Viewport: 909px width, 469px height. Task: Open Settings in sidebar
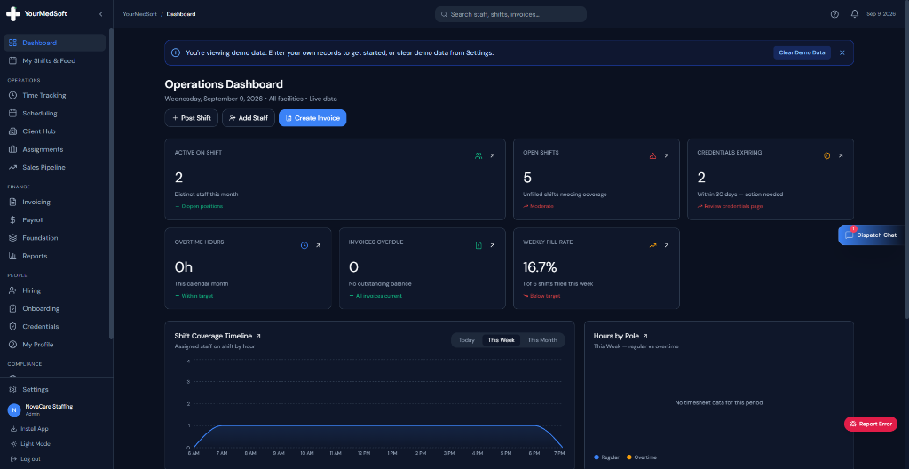[54, 389]
